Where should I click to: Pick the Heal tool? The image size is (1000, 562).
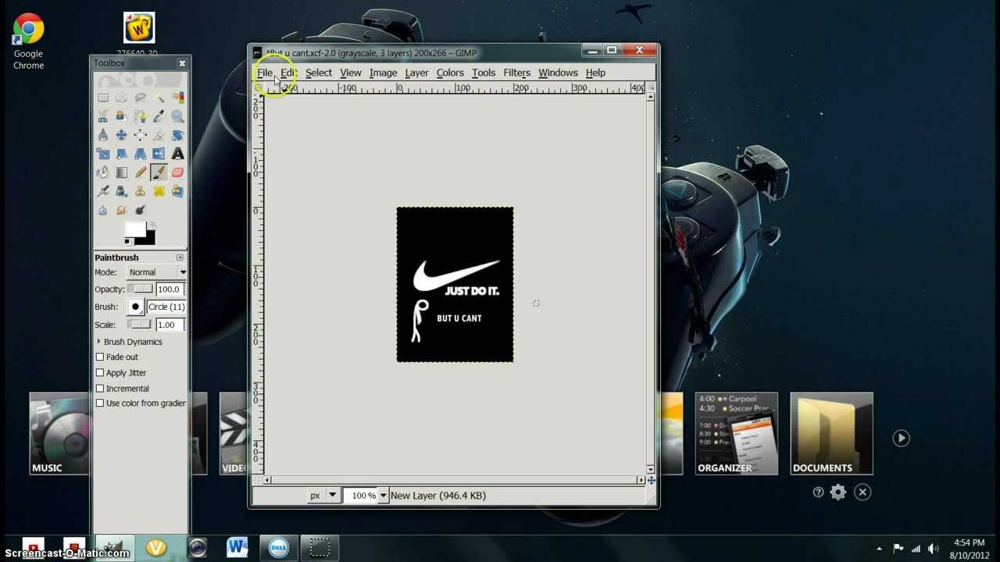coord(159,191)
